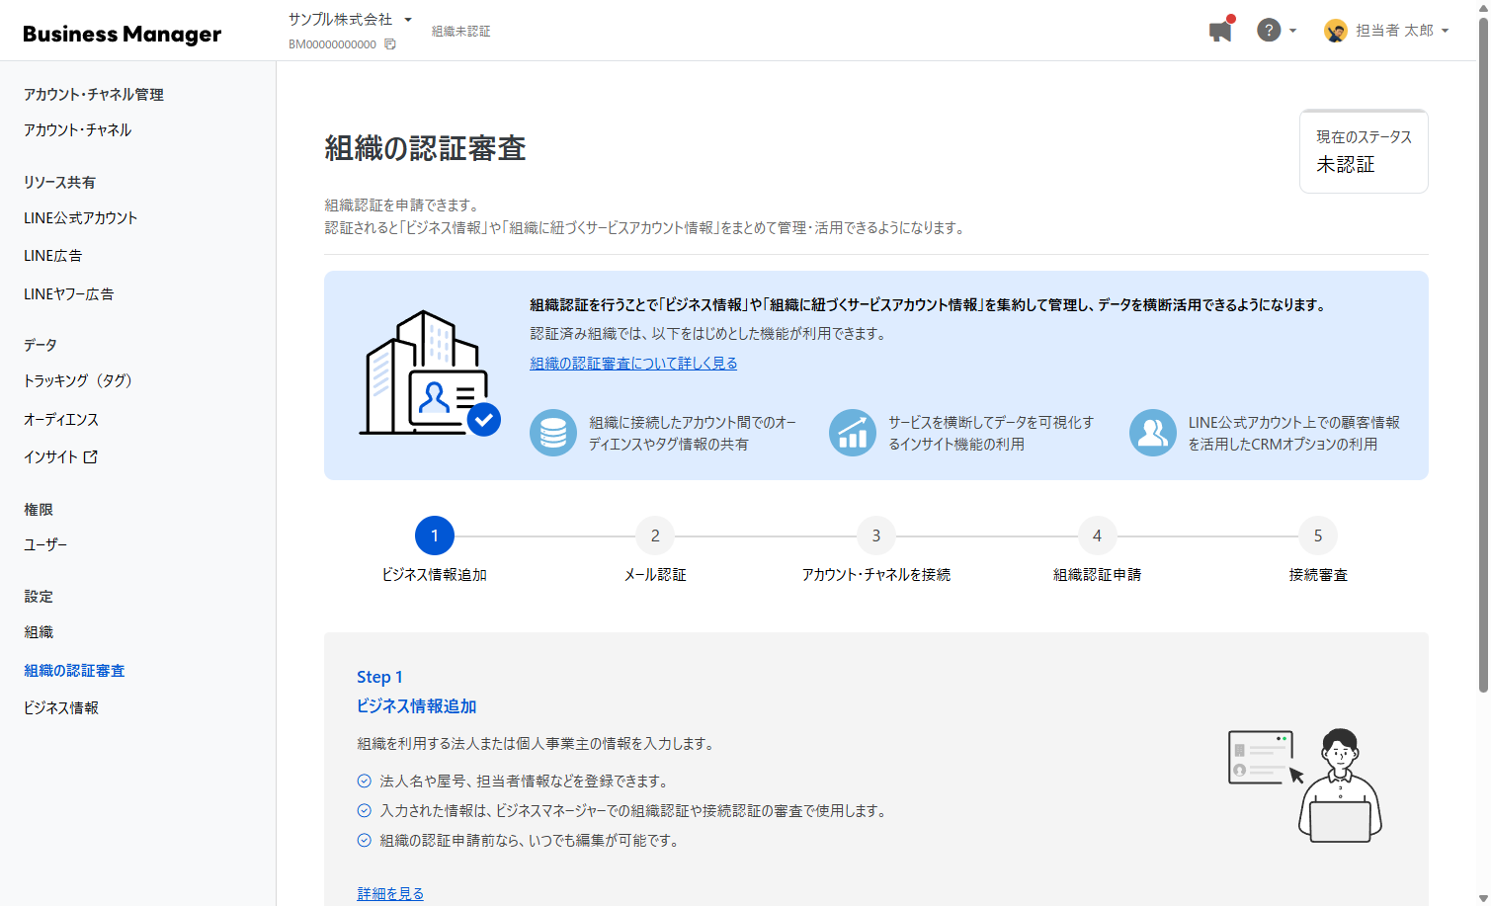
Task: Click the external link icon beside インサイト
Action: [x=91, y=456]
